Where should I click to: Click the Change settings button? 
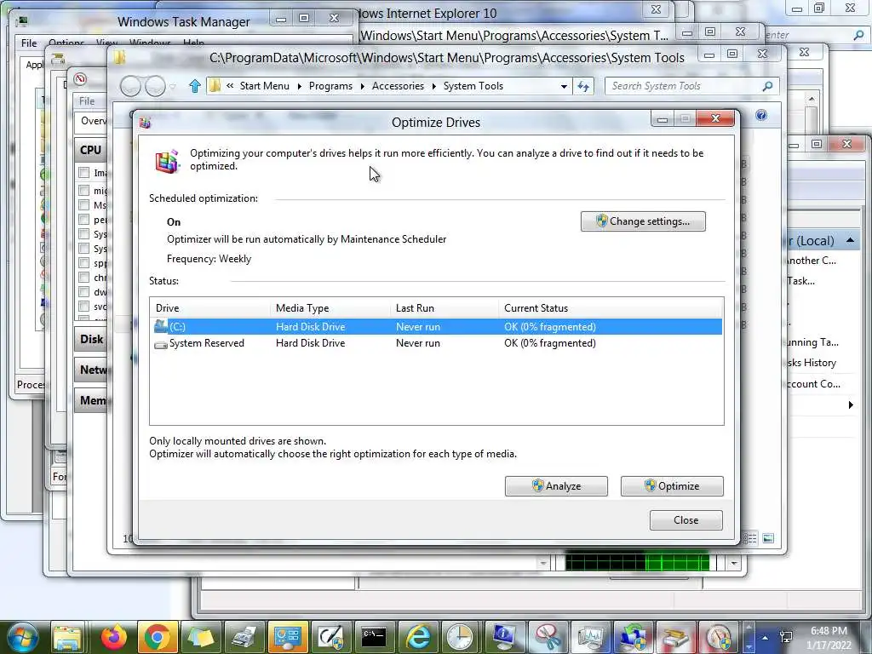(x=644, y=221)
